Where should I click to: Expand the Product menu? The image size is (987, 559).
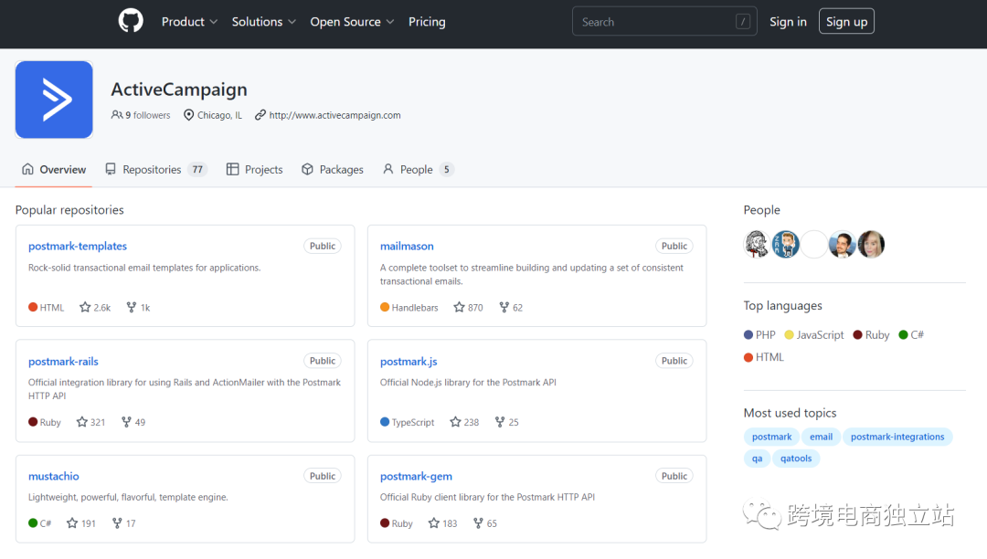coord(189,21)
